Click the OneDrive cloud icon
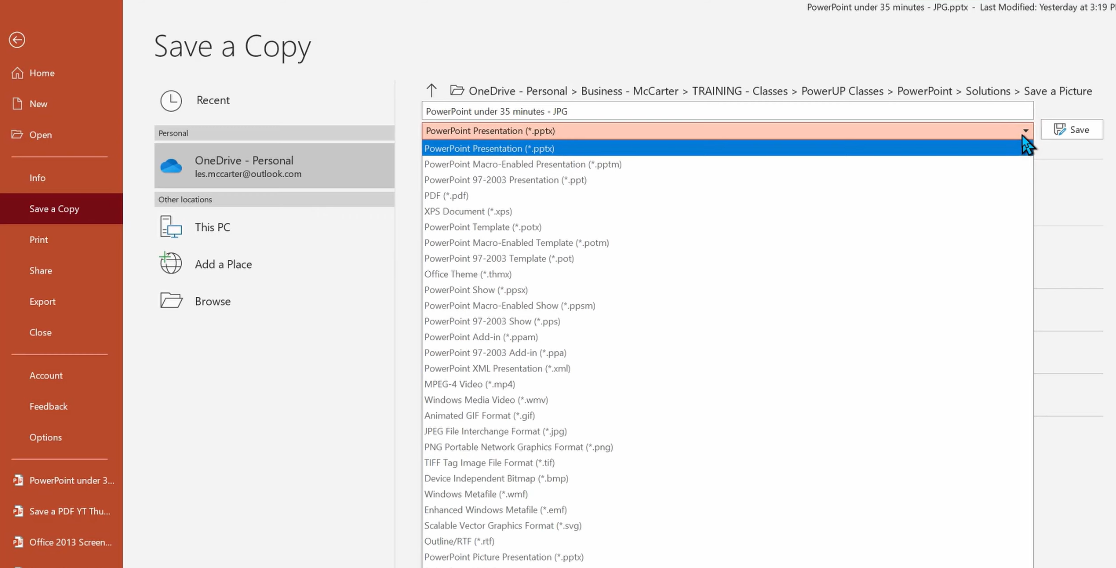The image size is (1116, 568). (171, 166)
